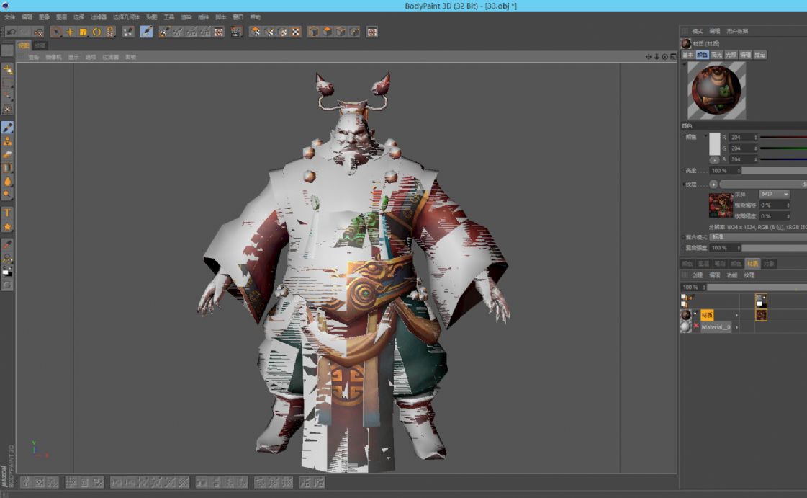807x498 pixels.
Task: Switch to the 材质 Materials manager tab
Action: [x=752, y=264]
